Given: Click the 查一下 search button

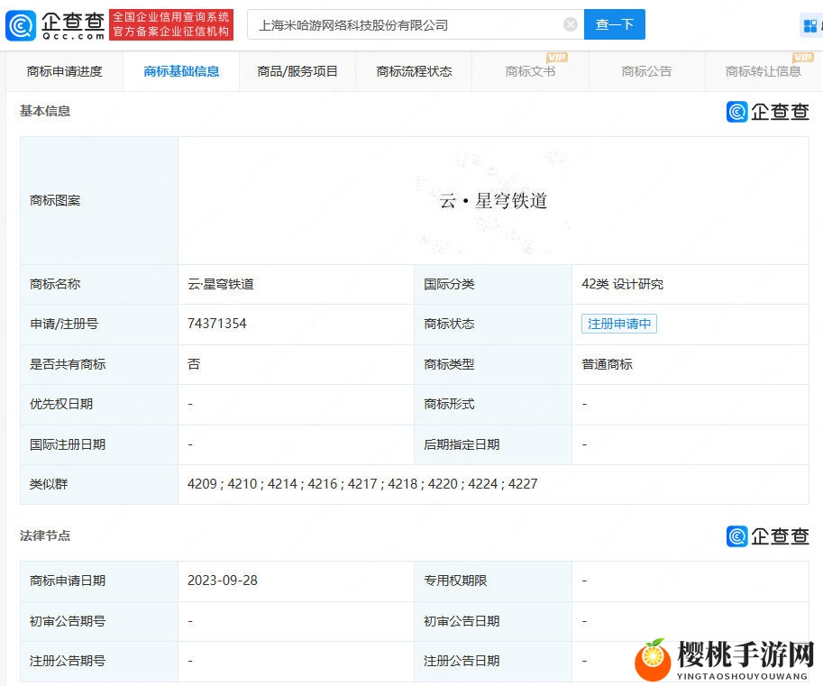Looking at the screenshot, I should point(615,24).
